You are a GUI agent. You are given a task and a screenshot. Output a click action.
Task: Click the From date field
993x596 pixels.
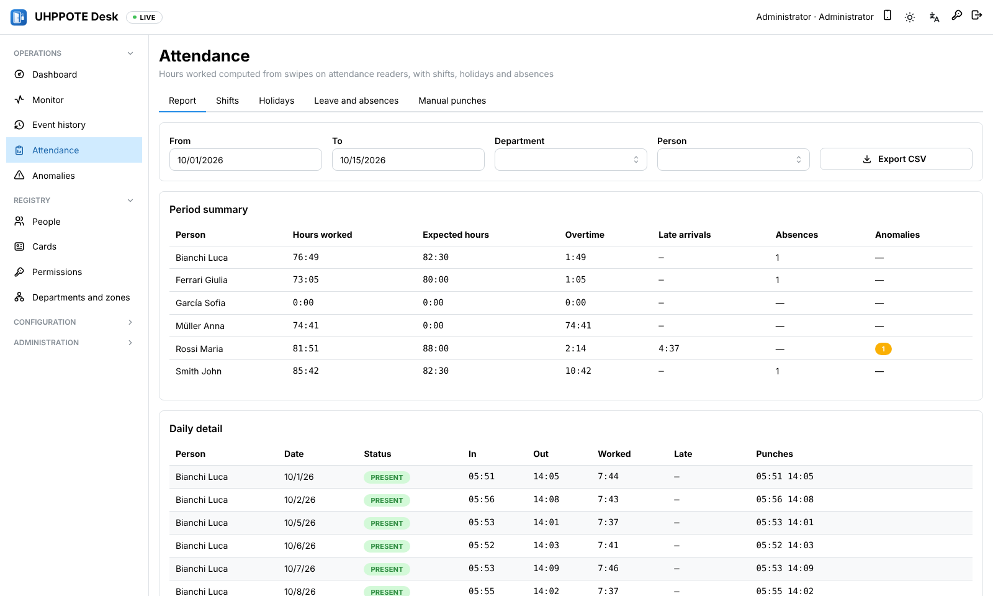(x=246, y=160)
